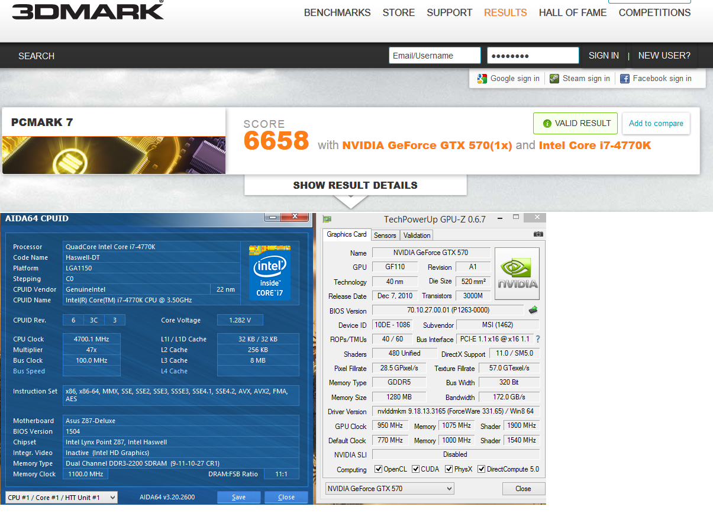Open the SUPPORT menu item
The height and width of the screenshot is (513, 713).
click(x=450, y=12)
